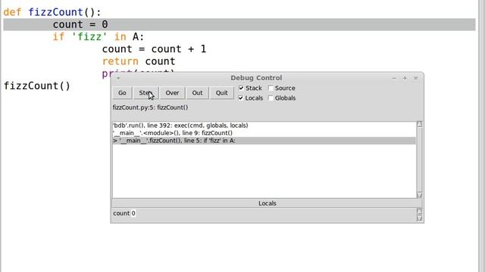The image size is (485, 272).
Task: Step out of the function with Out
Action: tap(197, 93)
